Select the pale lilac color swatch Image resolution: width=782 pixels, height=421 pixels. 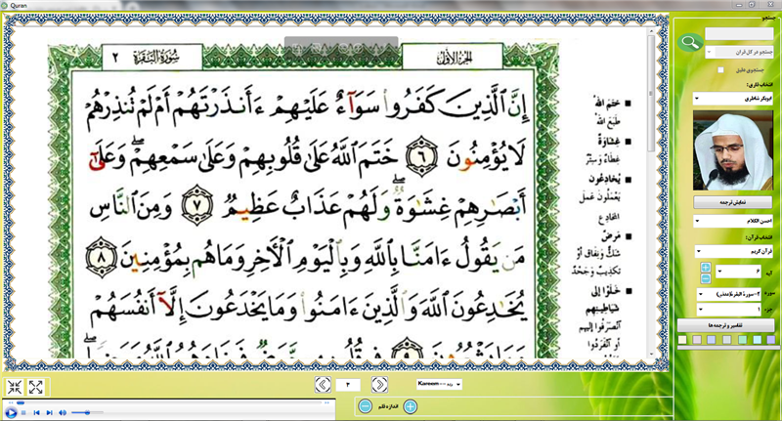pyautogui.click(x=697, y=340)
